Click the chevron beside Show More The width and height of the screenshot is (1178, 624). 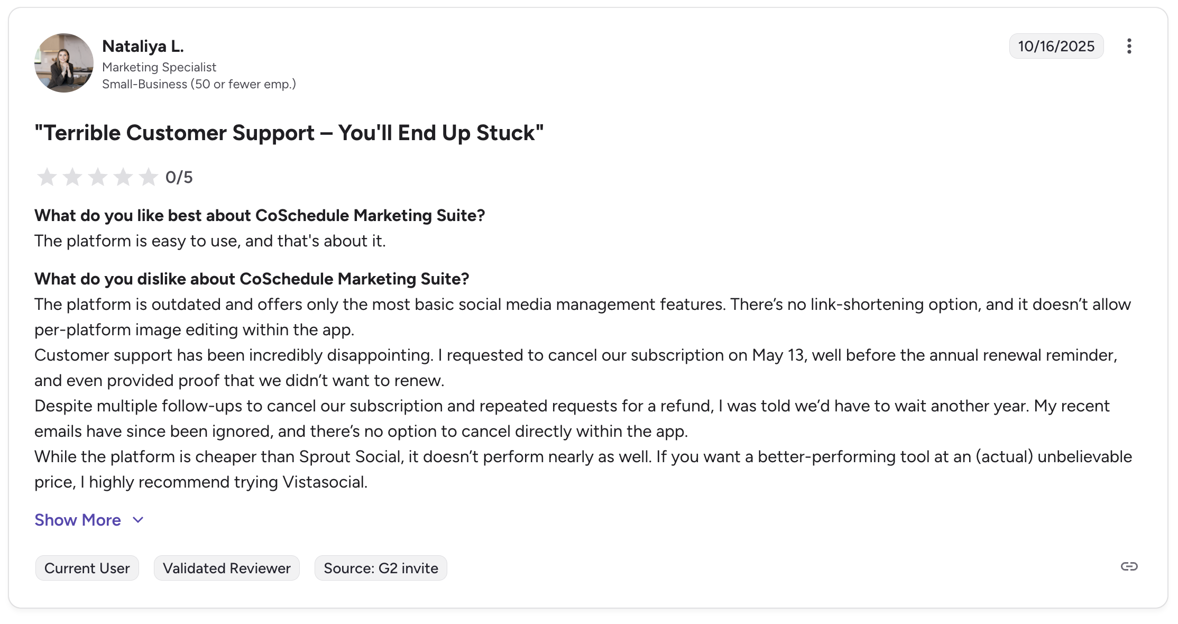coord(137,520)
